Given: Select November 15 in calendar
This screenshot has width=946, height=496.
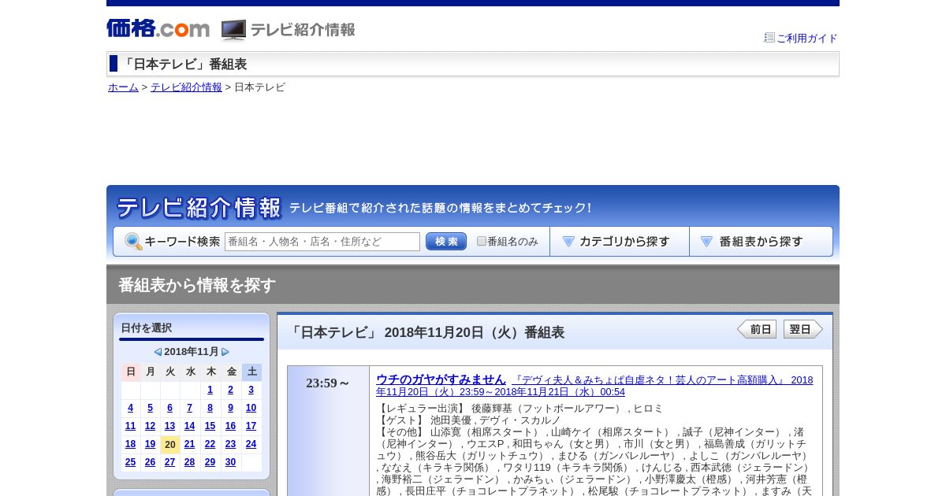Looking at the screenshot, I should [x=210, y=426].
